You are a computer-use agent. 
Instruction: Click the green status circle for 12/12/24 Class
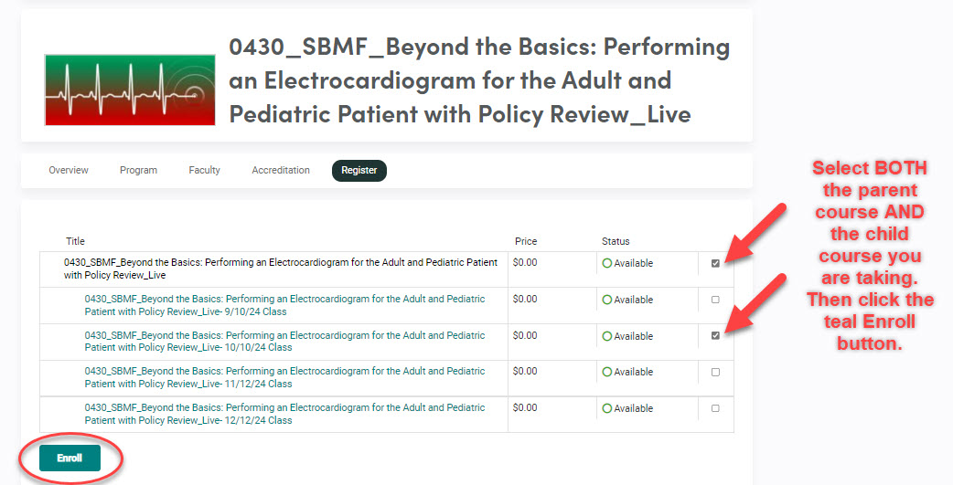tap(606, 409)
